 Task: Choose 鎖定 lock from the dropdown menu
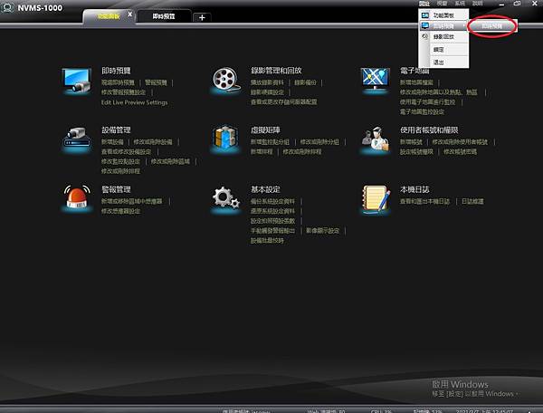tap(444, 50)
